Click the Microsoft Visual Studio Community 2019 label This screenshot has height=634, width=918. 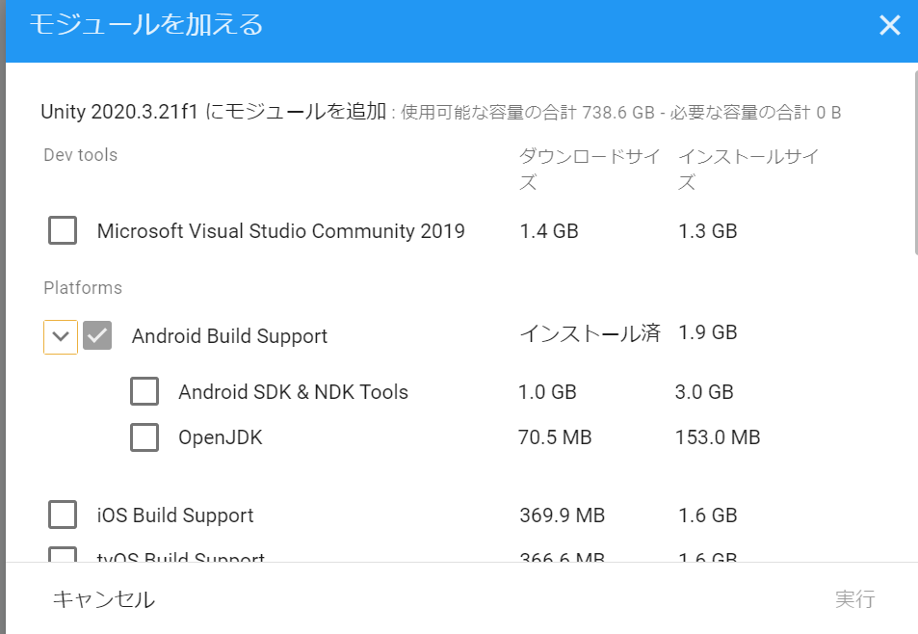coord(281,230)
